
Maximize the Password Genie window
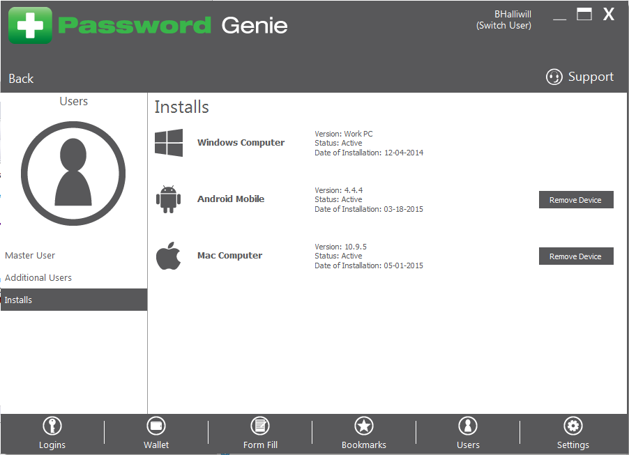(584, 14)
